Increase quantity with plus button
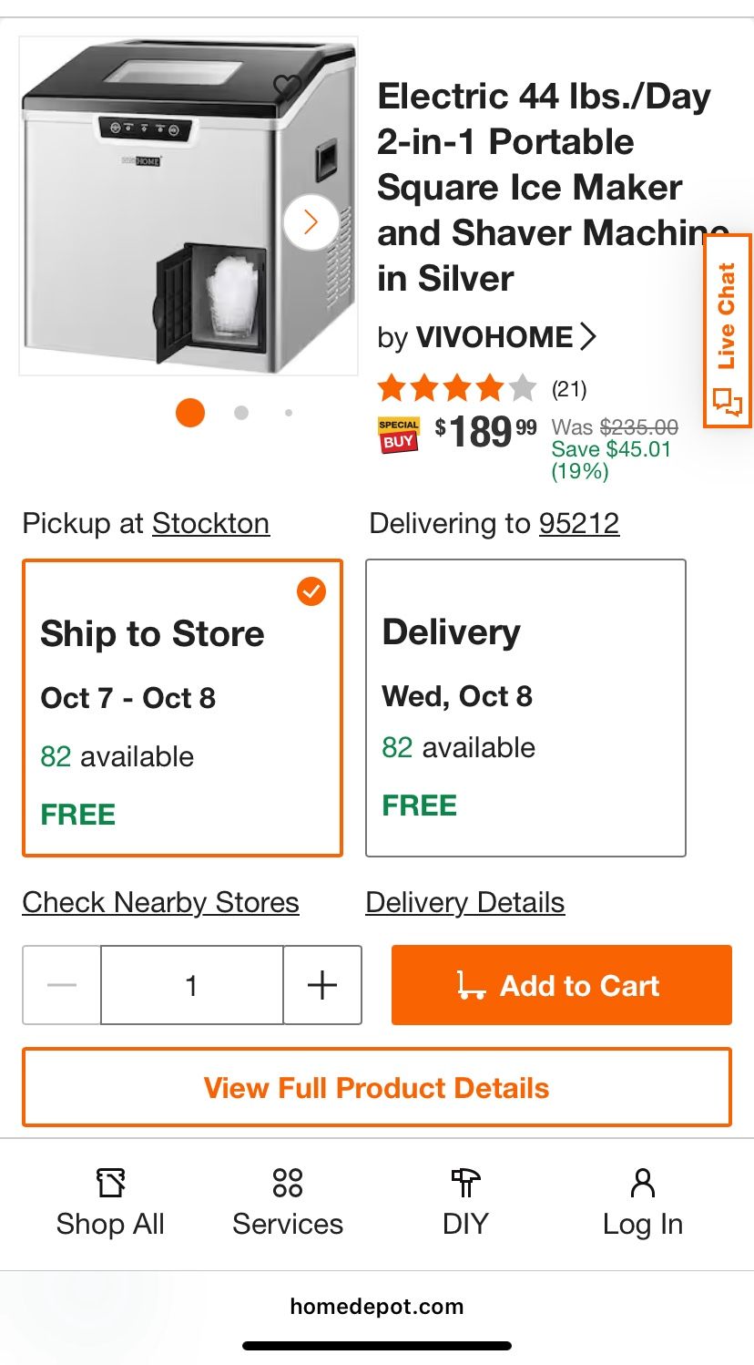This screenshot has width=754, height=1365. (322, 985)
